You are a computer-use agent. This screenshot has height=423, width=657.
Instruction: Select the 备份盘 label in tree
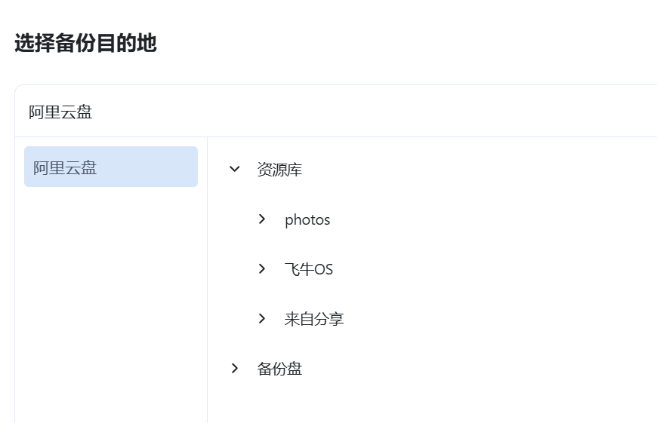click(279, 369)
